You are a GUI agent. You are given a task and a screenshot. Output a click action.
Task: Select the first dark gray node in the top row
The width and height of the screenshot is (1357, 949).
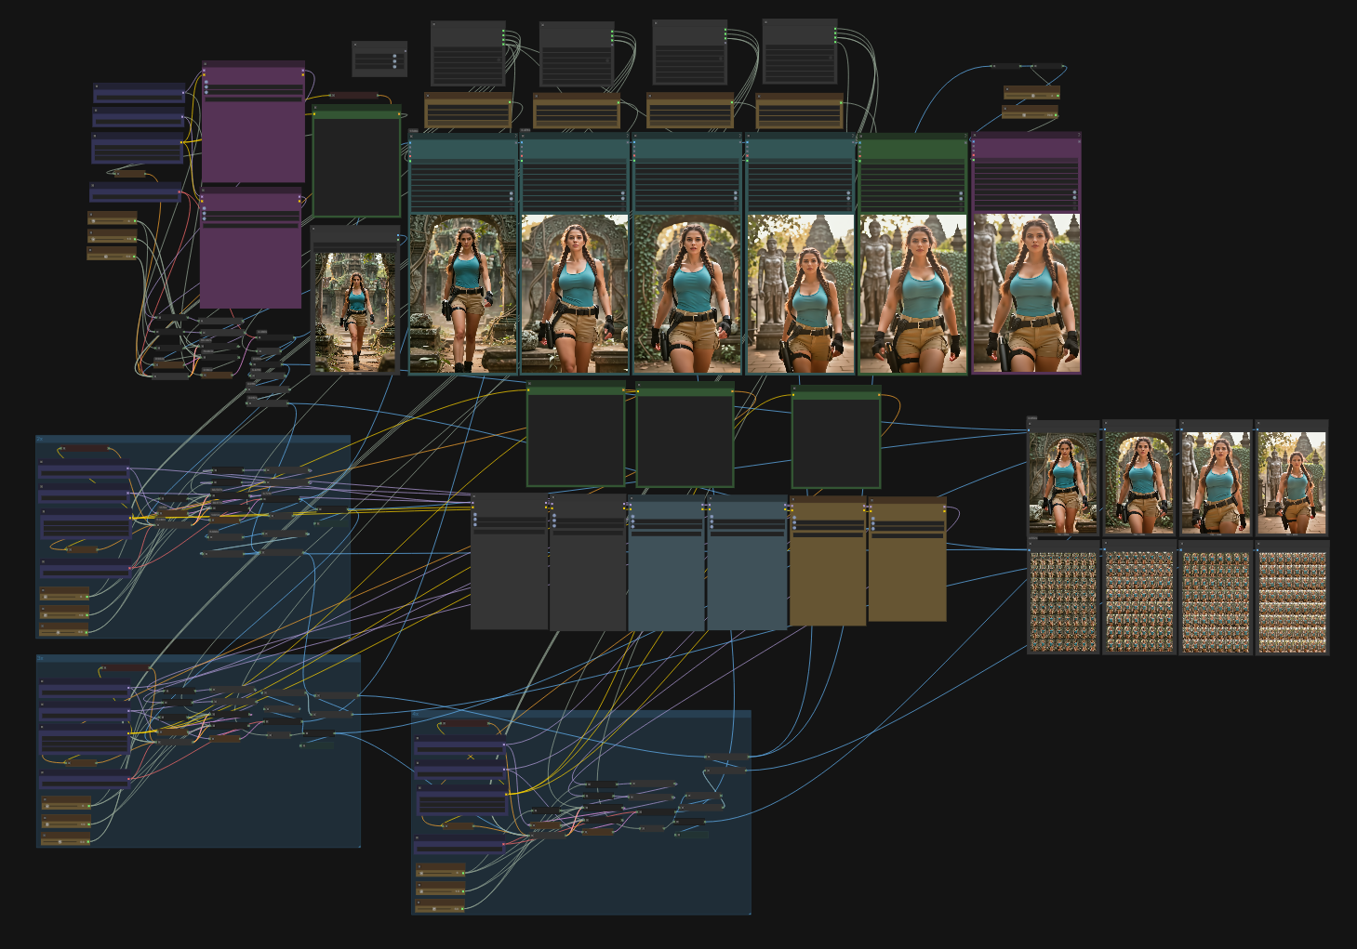click(x=468, y=53)
